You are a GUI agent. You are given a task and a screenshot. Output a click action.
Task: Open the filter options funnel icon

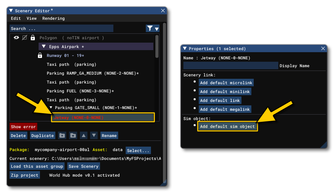pyautogui.click(x=153, y=29)
